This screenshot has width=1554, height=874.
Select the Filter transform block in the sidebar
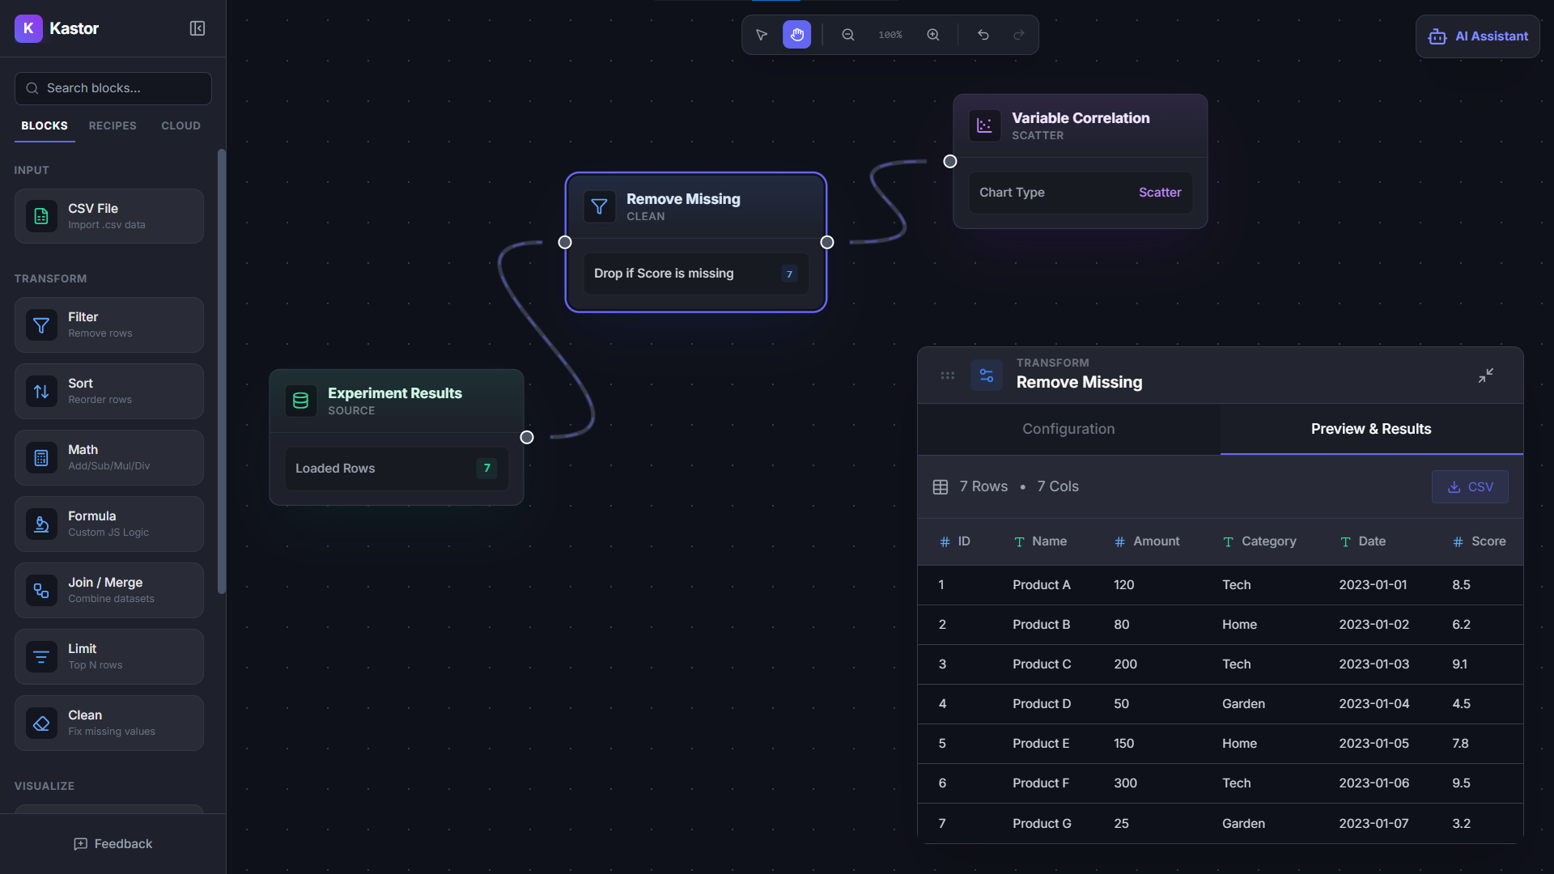(x=108, y=325)
